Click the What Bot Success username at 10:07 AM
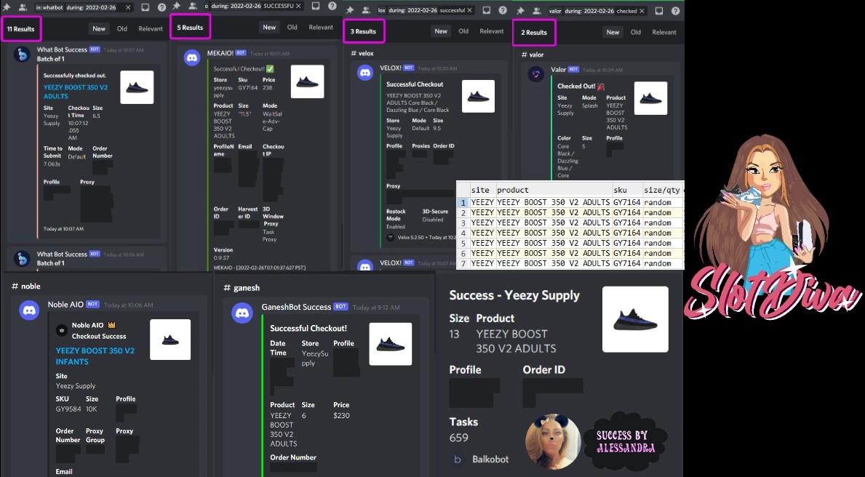Viewport: 865px width, 477px height. click(62, 49)
